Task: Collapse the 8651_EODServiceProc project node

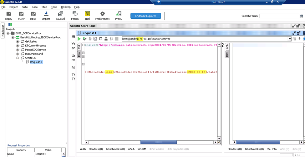Action: point(8,33)
